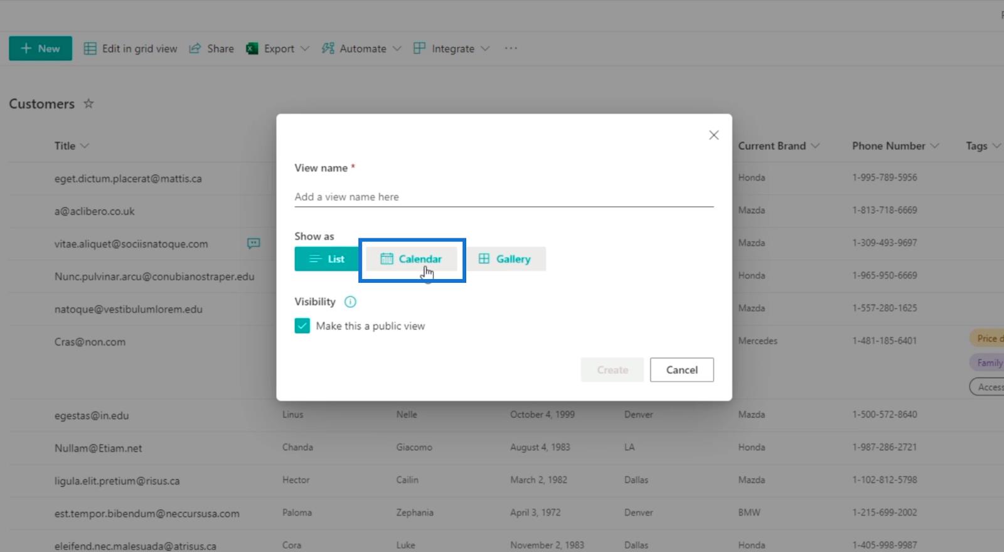Click phone number 1-215-699-2002

885,512
